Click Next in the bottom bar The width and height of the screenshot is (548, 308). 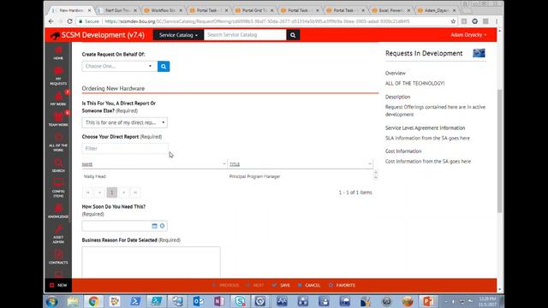click(255, 285)
